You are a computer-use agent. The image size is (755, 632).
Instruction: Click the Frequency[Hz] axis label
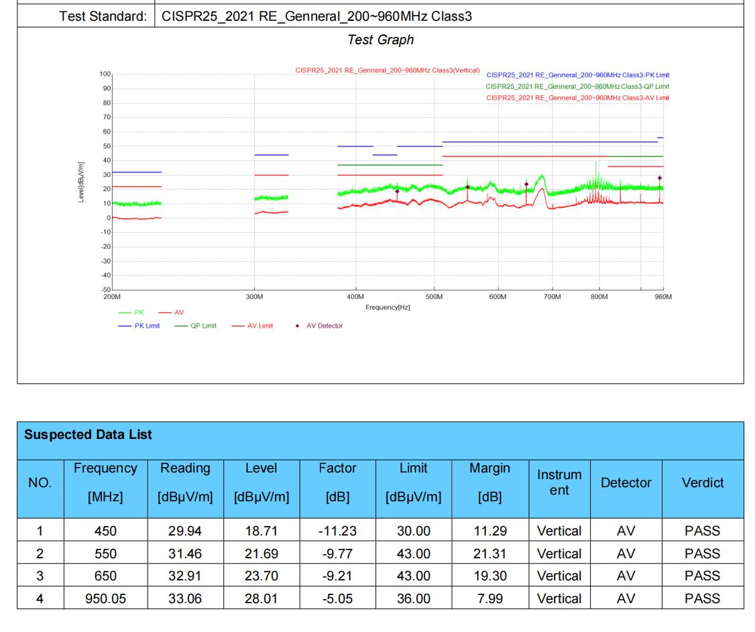[388, 306]
